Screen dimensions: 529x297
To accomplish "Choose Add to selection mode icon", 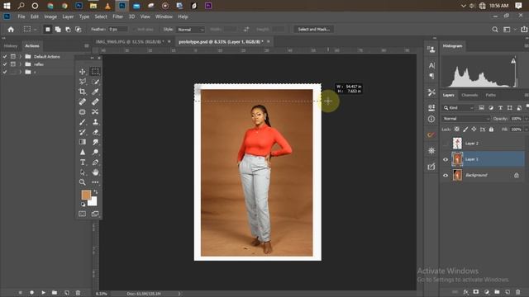I will [x=58, y=30].
